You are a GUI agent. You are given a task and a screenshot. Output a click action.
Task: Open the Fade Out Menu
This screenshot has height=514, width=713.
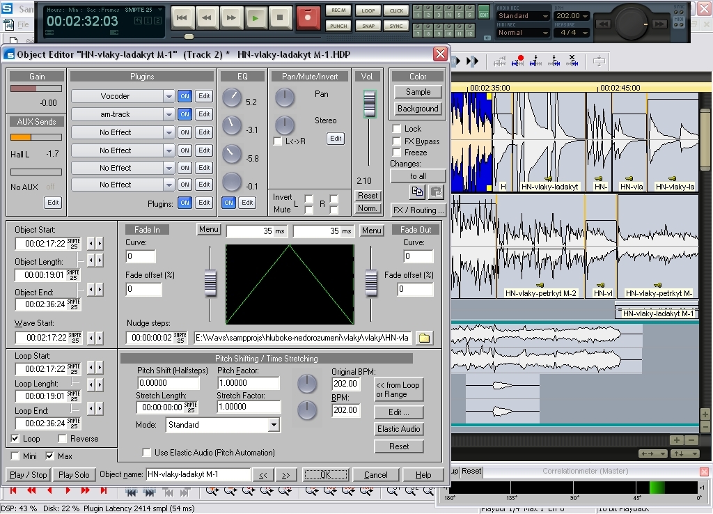[372, 231]
